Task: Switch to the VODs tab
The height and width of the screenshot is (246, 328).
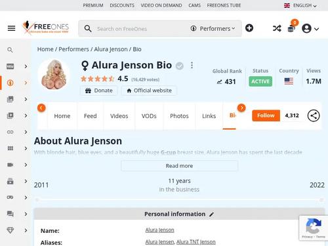Action: coord(149,116)
